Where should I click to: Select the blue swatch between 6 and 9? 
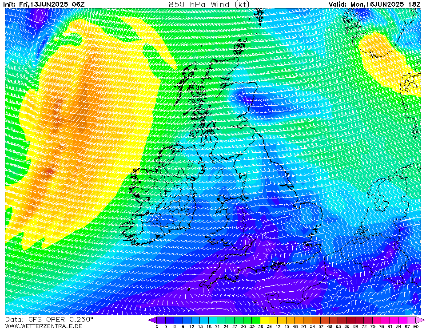(179, 320)
